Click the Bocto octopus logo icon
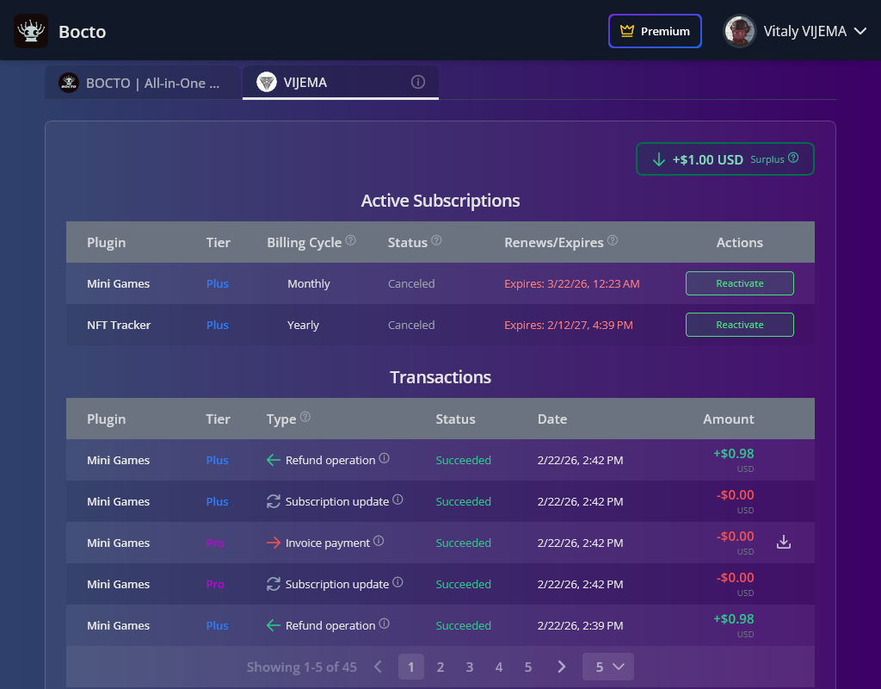The image size is (881, 689). point(31,30)
